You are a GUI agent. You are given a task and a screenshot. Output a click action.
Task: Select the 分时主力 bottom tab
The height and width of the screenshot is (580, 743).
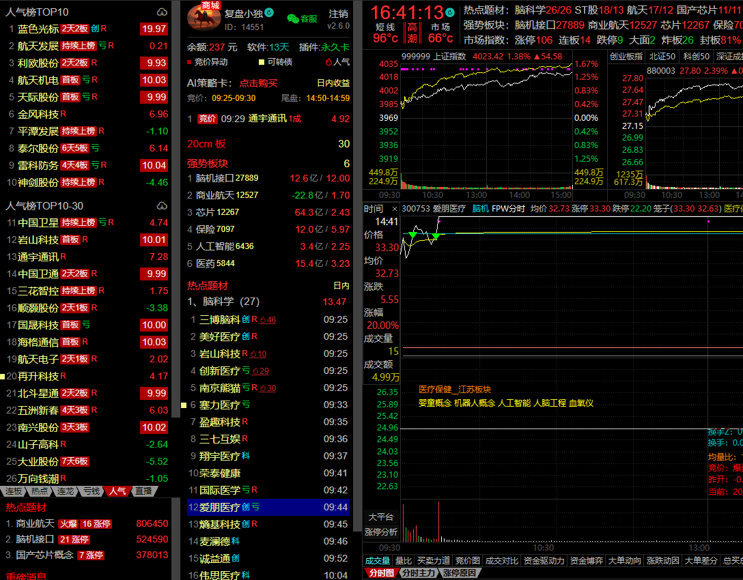[x=417, y=573]
